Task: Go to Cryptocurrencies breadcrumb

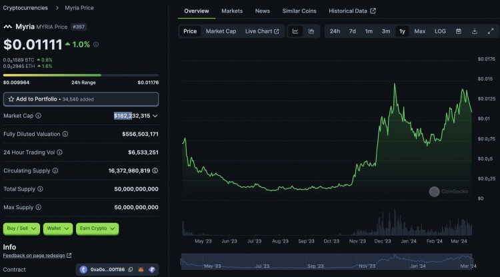Action: [25, 7]
